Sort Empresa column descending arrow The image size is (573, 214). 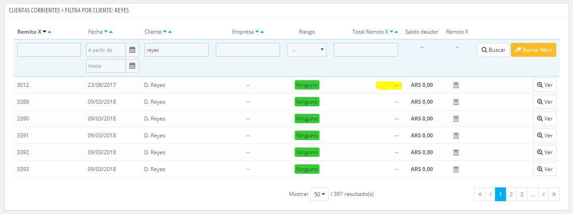257,32
